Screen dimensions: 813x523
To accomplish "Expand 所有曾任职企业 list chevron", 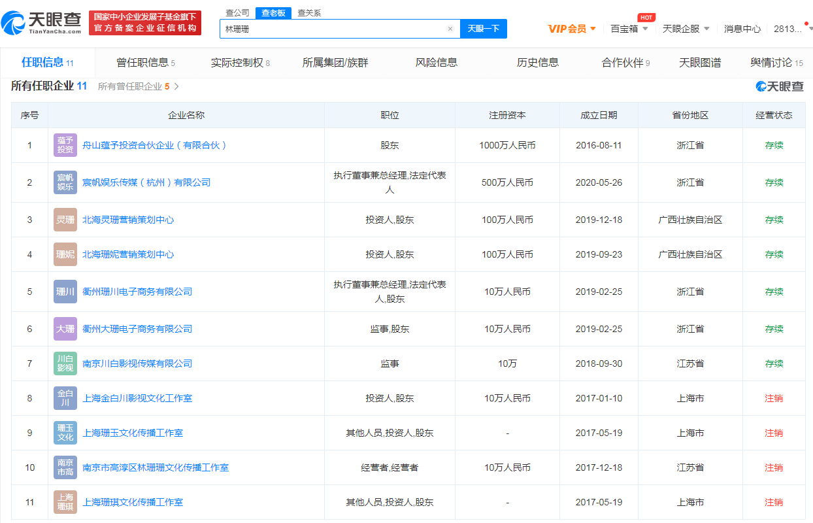I will coord(176,86).
